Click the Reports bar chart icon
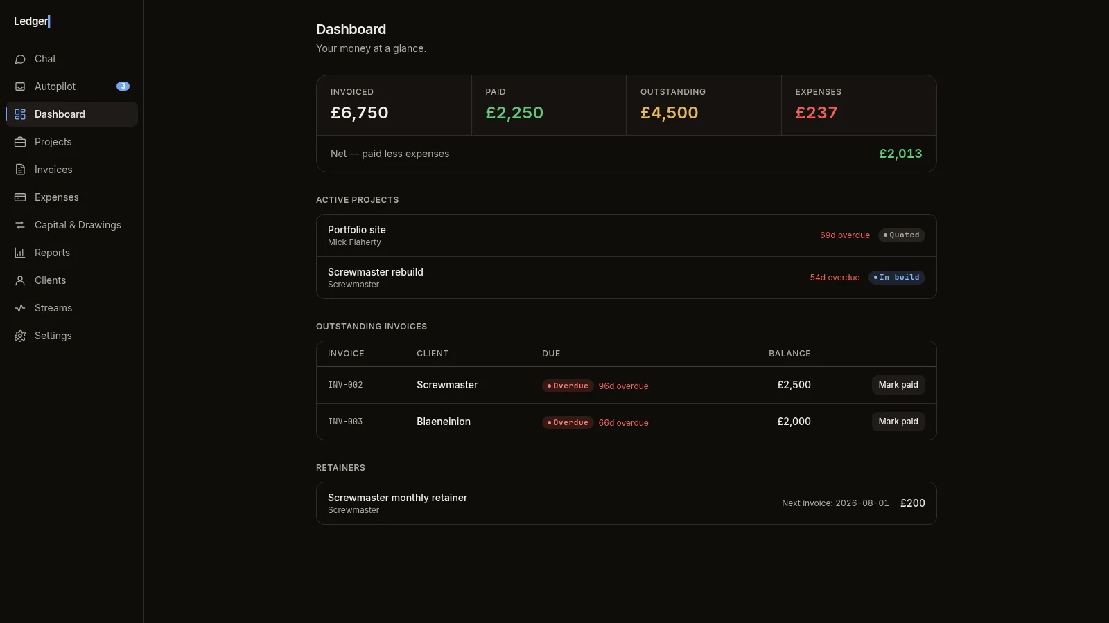The image size is (1109, 623). click(20, 253)
